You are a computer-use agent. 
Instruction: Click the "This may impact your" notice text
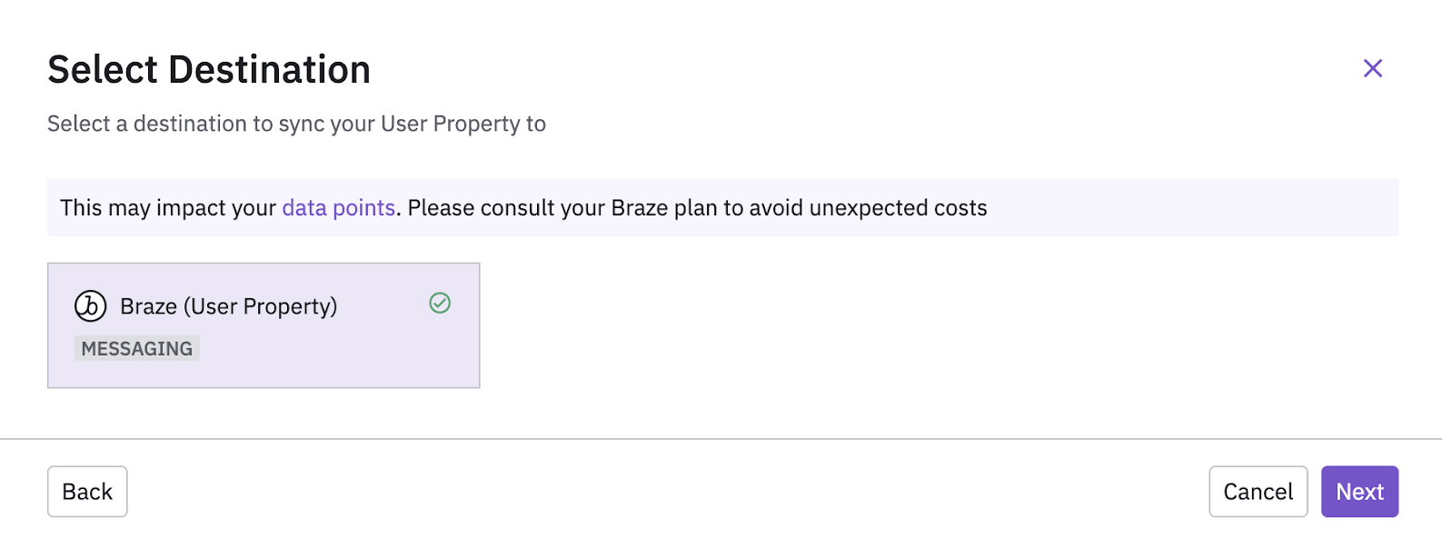coord(168,208)
